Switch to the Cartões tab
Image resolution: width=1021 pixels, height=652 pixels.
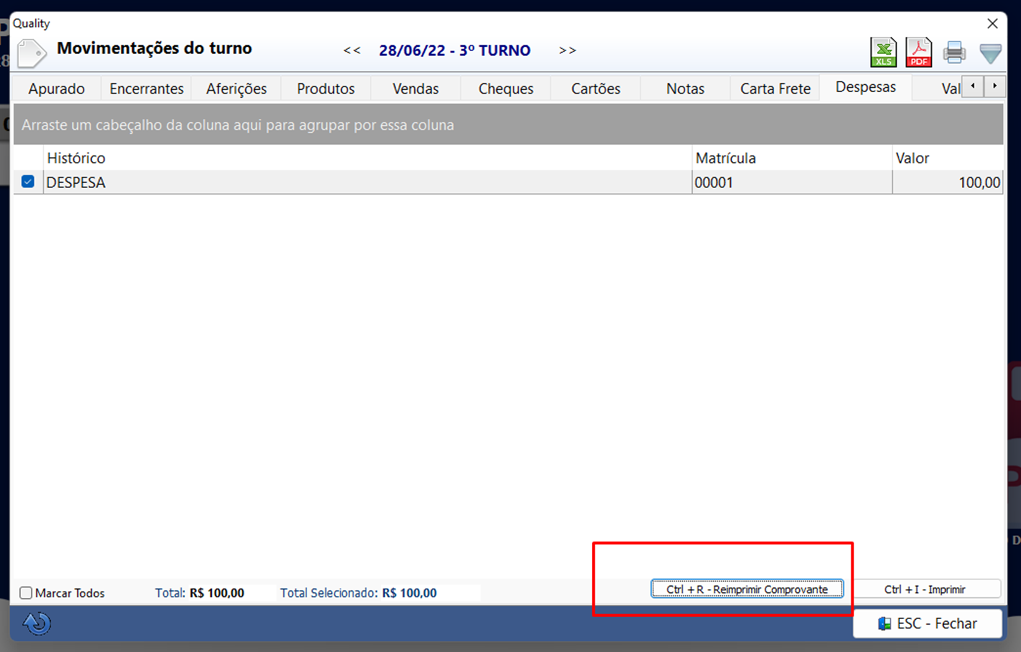point(596,88)
